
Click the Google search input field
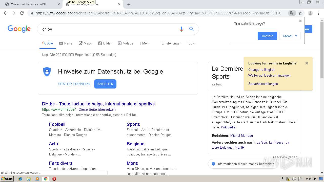click(x=109, y=29)
